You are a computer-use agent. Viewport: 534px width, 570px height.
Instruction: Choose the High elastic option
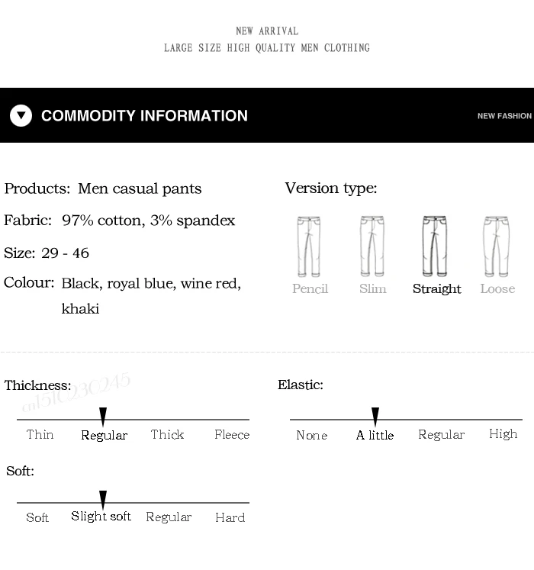point(503,434)
